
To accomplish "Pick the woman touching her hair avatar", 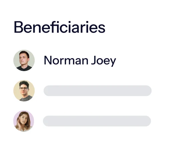I will 24,121.
